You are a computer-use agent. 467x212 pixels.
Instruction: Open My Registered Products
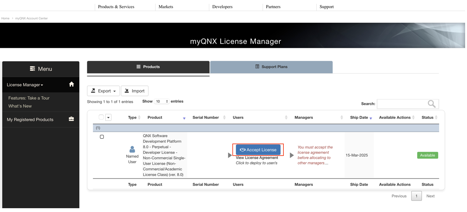click(30, 120)
